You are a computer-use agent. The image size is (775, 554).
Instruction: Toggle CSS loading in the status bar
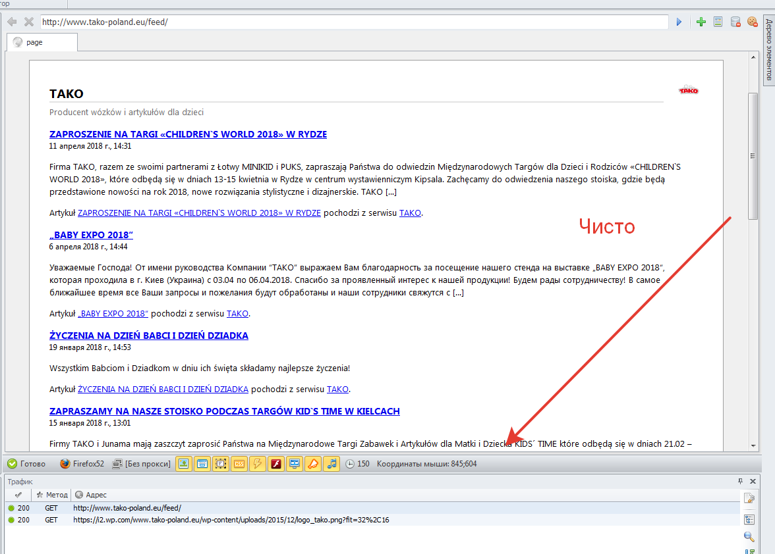[x=239, y=464]
